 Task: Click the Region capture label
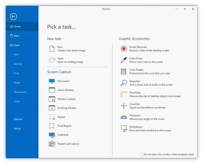(x=61, y=117)
